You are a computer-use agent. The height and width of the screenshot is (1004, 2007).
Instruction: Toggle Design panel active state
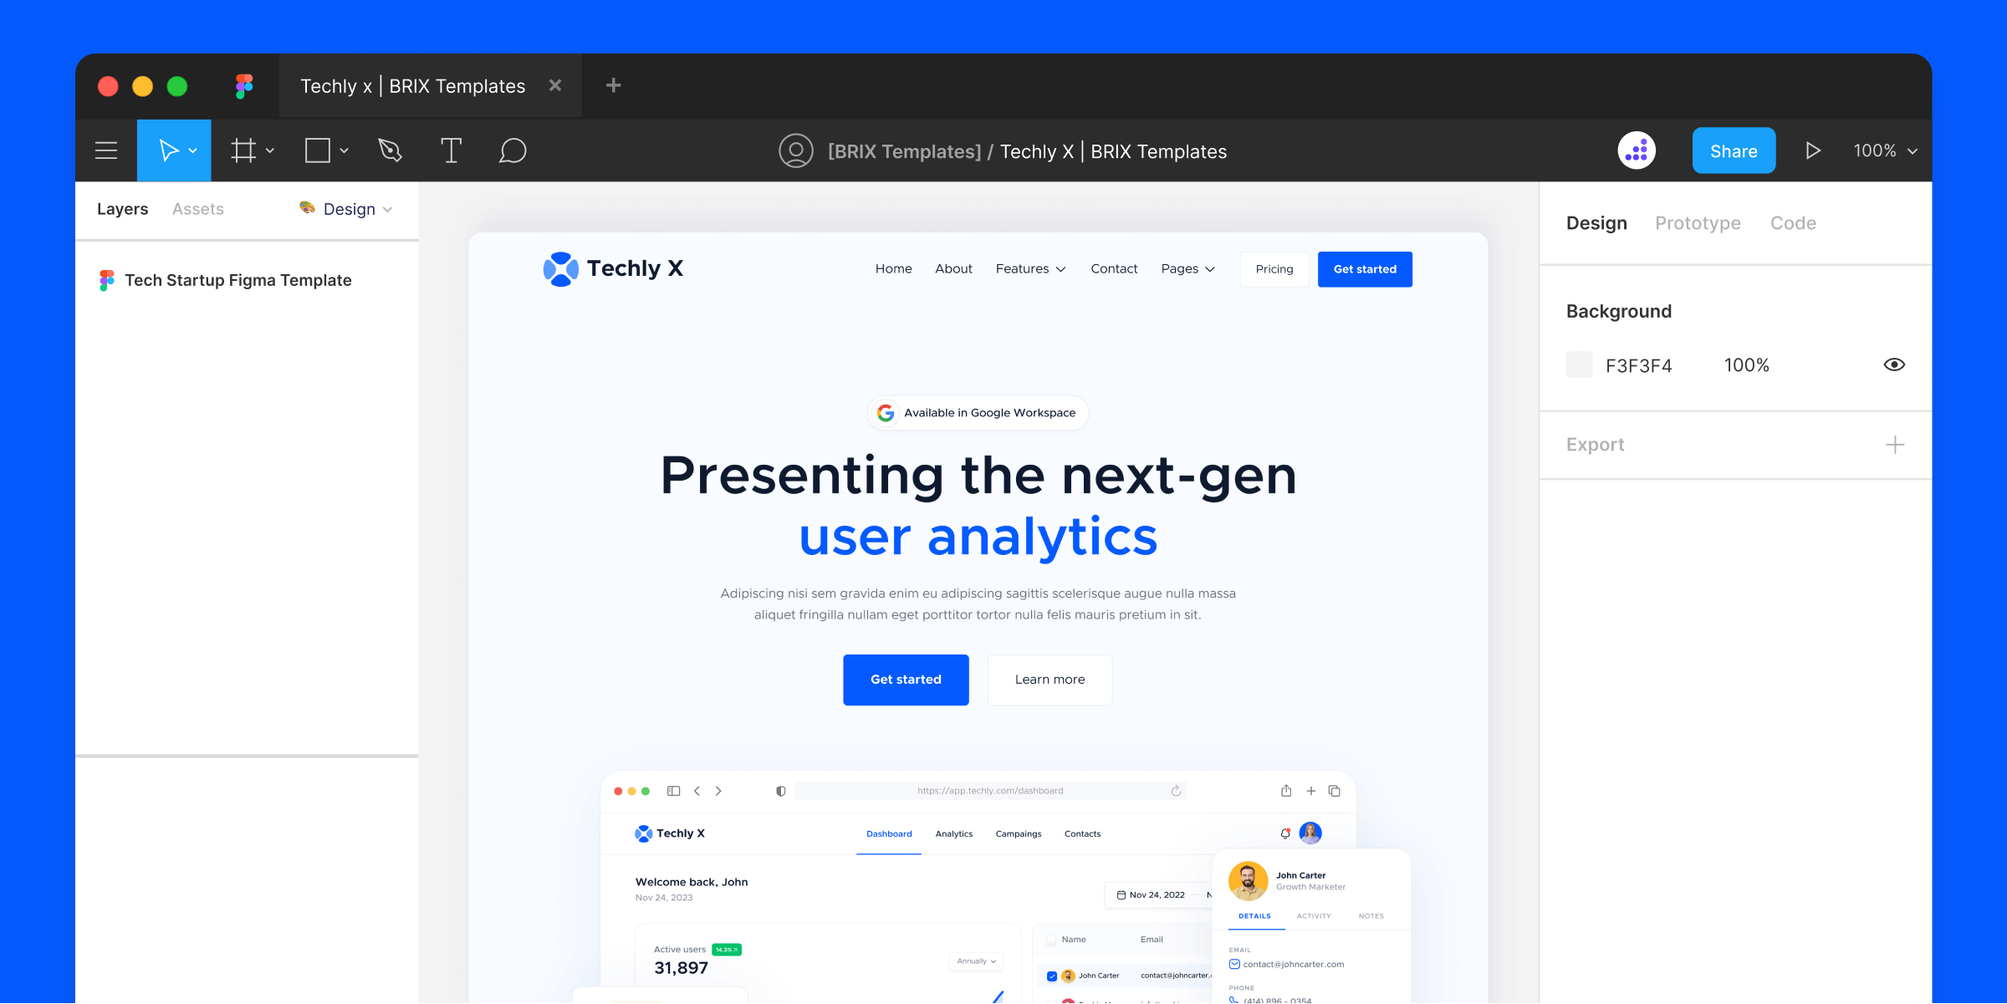[x=1596, y=222]
